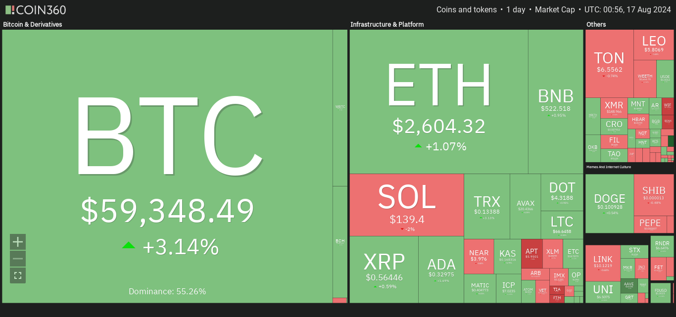
Task: Toggle fullscreen view icon
Action: click(18, 275)
